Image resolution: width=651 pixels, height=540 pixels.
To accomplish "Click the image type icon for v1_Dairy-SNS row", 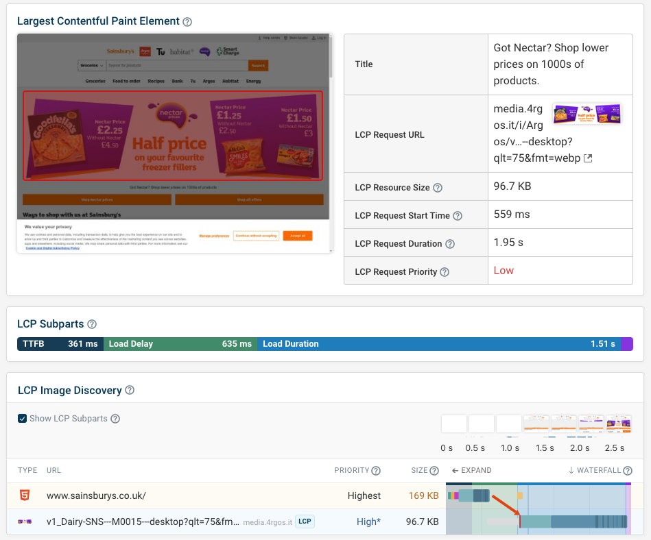I will (25, 521).
